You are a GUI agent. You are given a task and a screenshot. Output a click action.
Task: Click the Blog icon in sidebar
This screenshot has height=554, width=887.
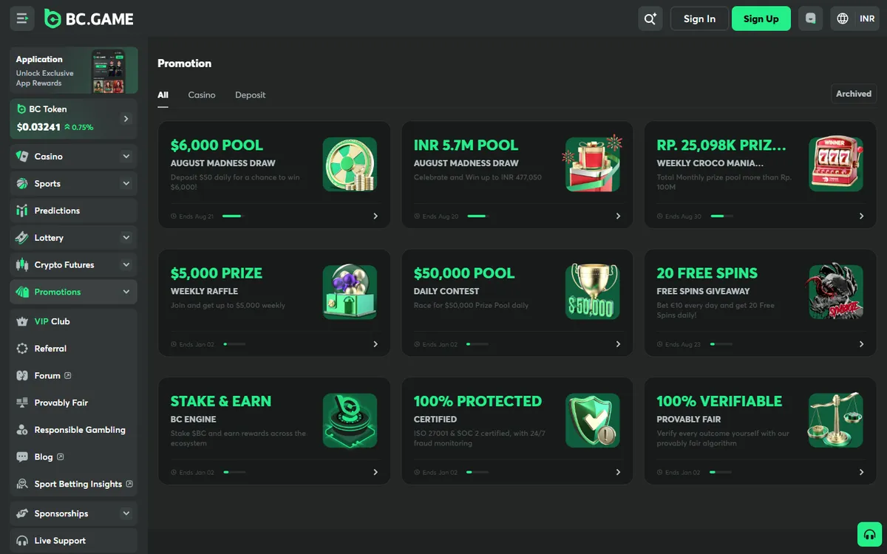(x=21, y=456)
